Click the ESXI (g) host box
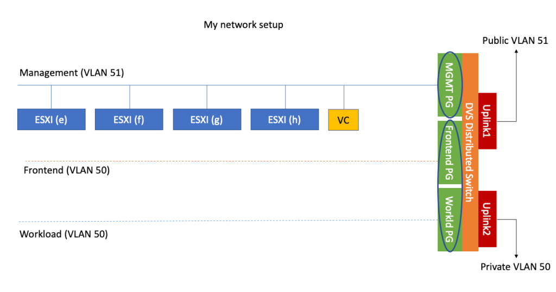The width and height of the screenshot is (556, 292). coord(207,120)
